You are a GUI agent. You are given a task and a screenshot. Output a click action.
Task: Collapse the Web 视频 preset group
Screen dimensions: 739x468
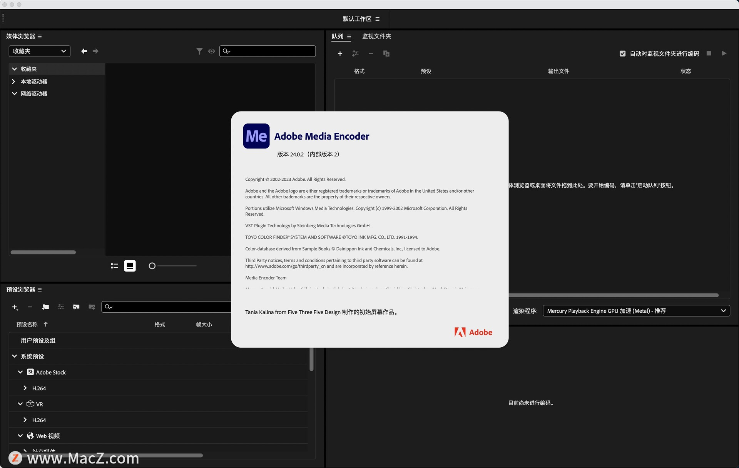coord(20,436)
